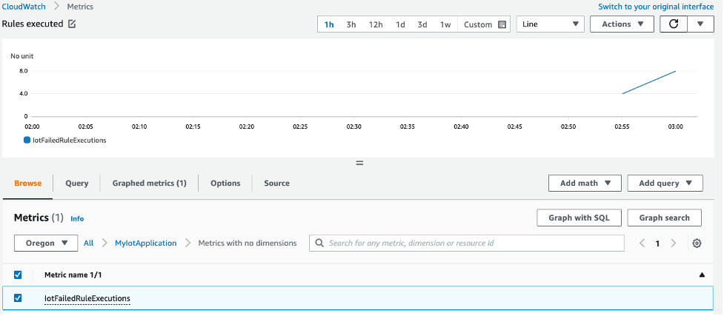This screenshot has height=316, width=724.
Task: Click the Metrics with no dimensions breadcrumb
Action: pos(248,243)
